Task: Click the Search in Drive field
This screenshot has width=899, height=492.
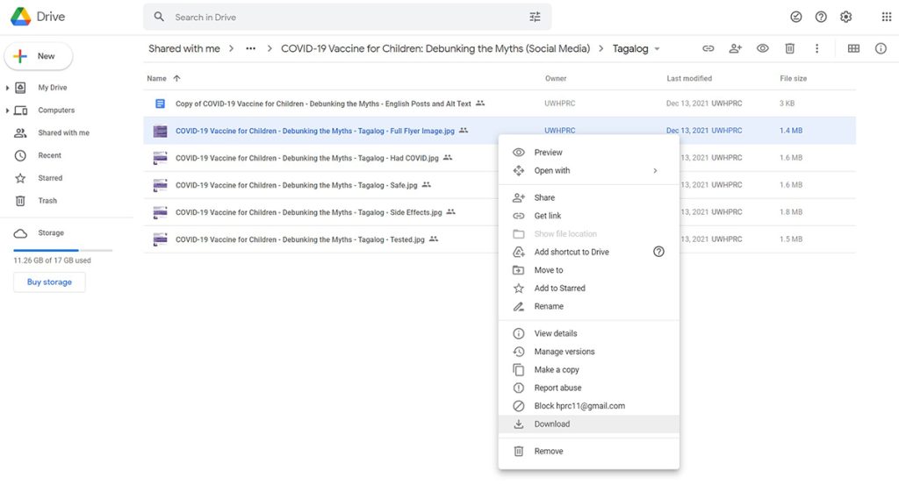Action: coord(347,18)
